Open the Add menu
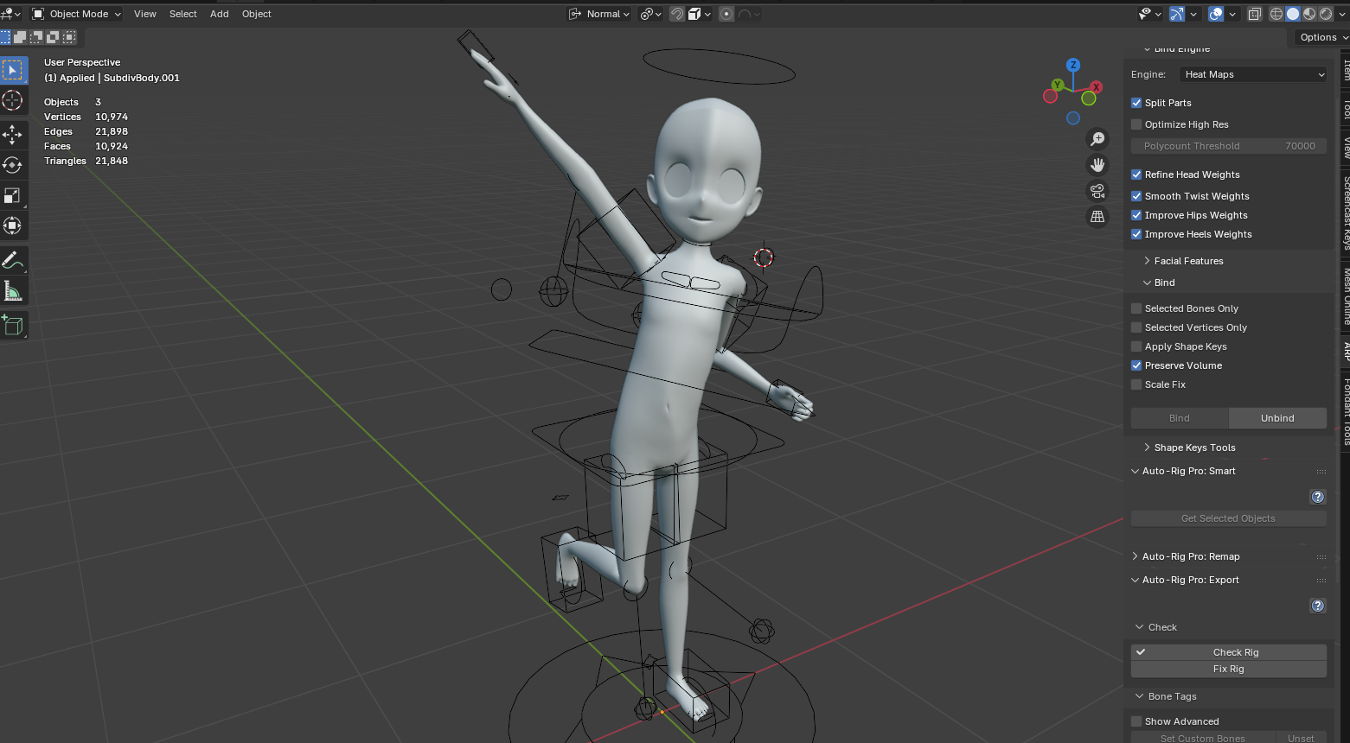This screenshot has height=743, width=1350. pyautogui.click(x=220, y=14)
